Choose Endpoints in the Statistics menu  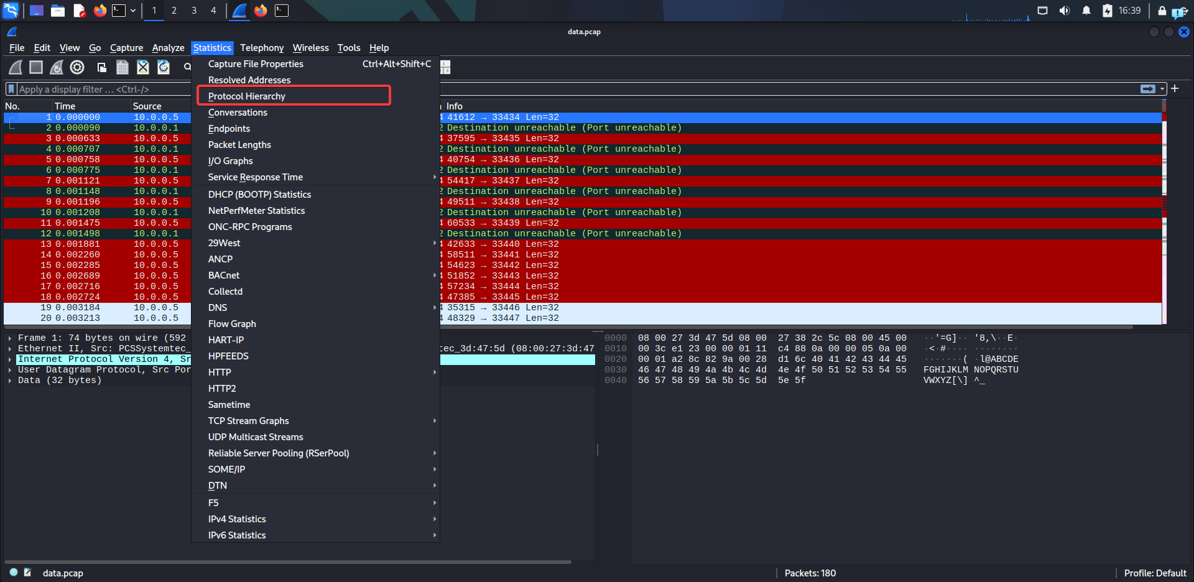pyautogui.click(x=315, y=129)
